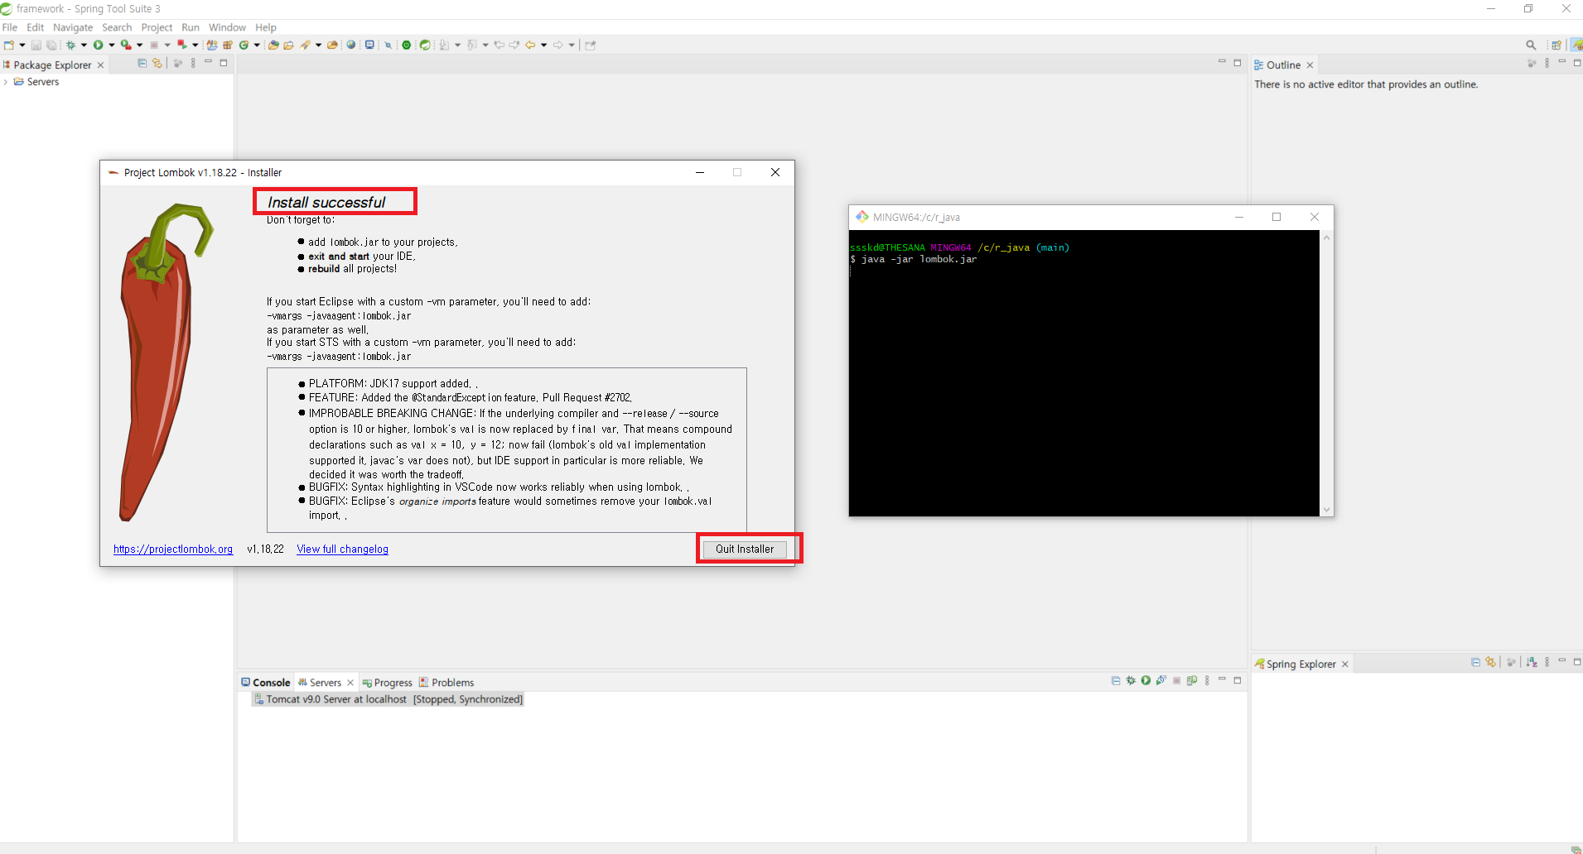The height and width of the screenshot is (854, 1583).
Task: Click inside the MINGW64 terminal command area
Action: pos(1084,372)
